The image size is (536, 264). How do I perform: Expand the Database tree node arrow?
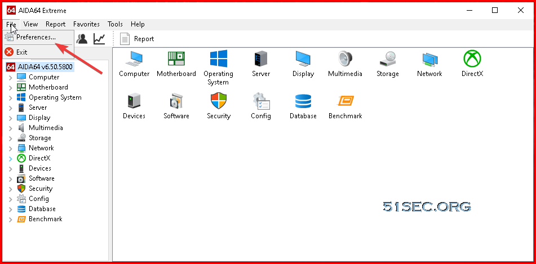point(11,209)
